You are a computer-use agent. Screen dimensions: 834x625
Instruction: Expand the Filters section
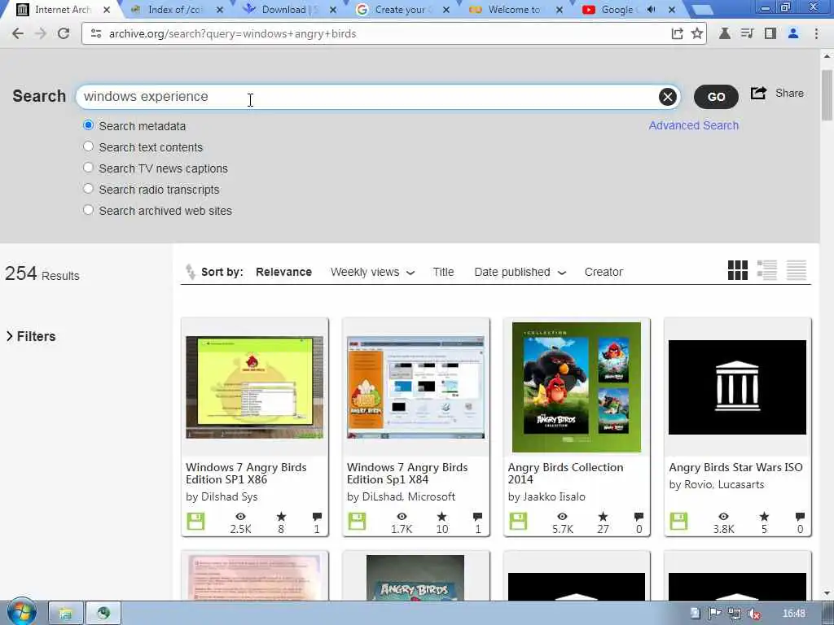click(x=31, y=336)
